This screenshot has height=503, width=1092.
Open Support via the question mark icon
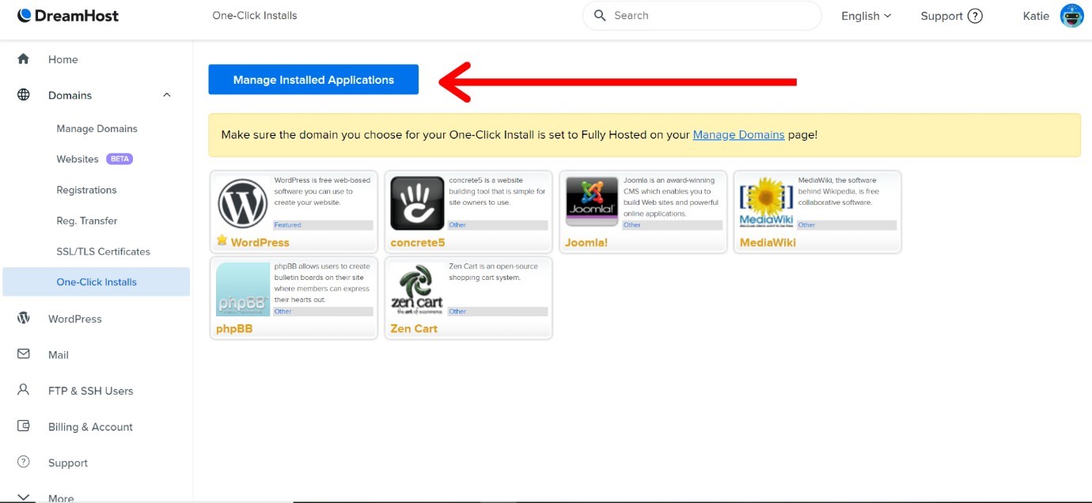(x=24, y=463)
